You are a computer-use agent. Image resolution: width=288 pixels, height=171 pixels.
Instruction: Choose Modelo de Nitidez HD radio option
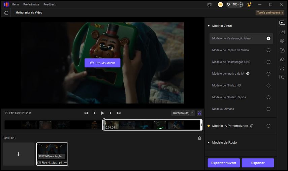tap(268, 85)
